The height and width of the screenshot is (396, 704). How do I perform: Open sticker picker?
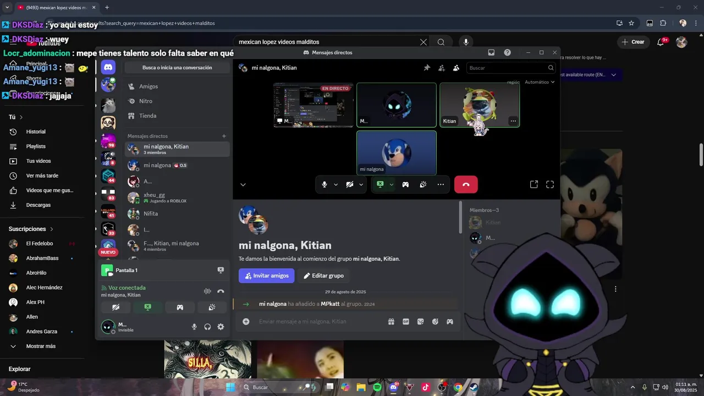421,322
